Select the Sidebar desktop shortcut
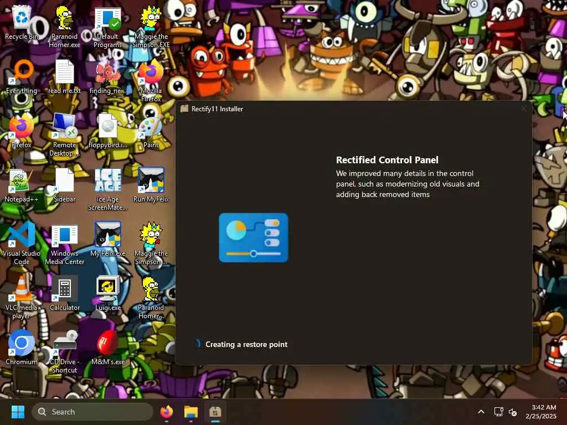 tap(64, 185)
